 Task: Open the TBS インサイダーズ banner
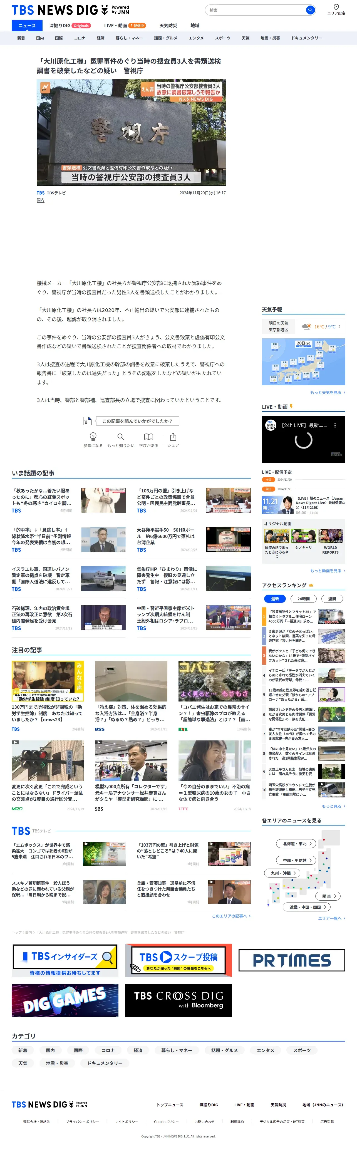(65, 960)
